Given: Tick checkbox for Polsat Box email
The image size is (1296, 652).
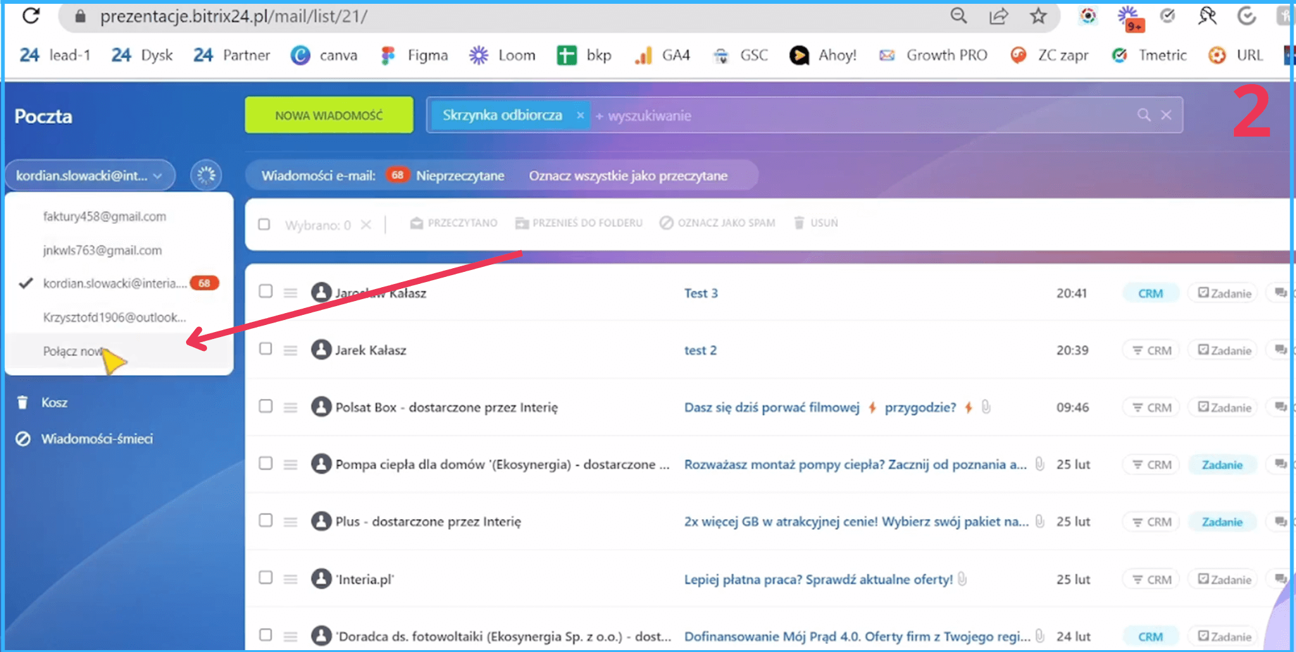Looking at the screenshot, I should pos(266,406).
